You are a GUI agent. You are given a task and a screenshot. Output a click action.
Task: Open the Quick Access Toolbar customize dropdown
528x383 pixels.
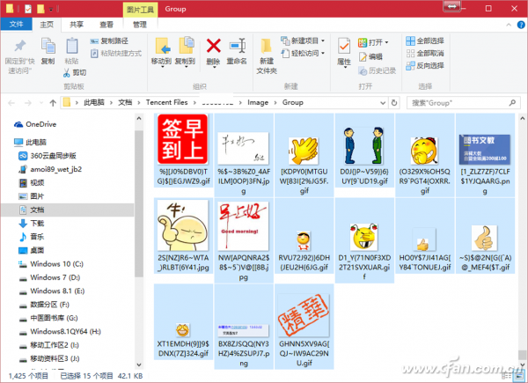tap(51, 10)
